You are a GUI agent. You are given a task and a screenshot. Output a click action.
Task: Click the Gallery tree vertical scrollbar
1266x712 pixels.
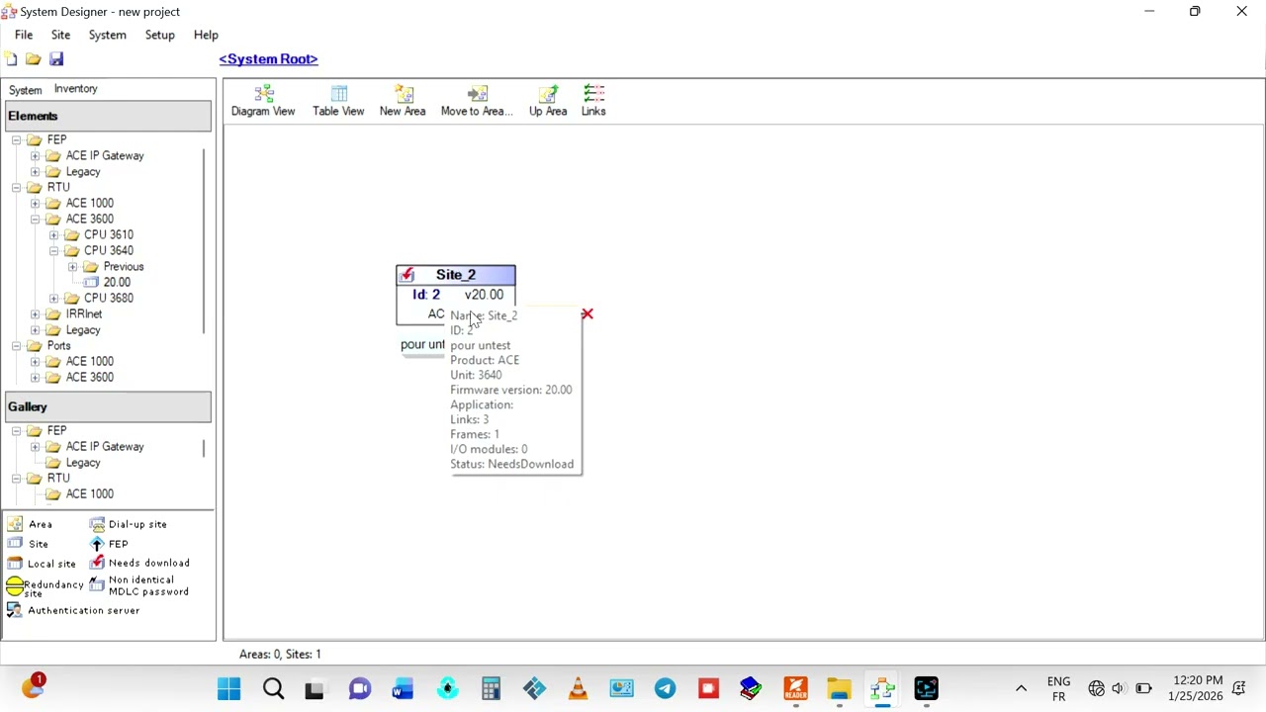click(205, 448)
